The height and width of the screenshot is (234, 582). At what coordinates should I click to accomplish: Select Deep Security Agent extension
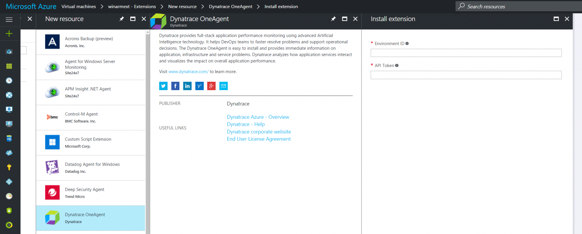(91, 193)
